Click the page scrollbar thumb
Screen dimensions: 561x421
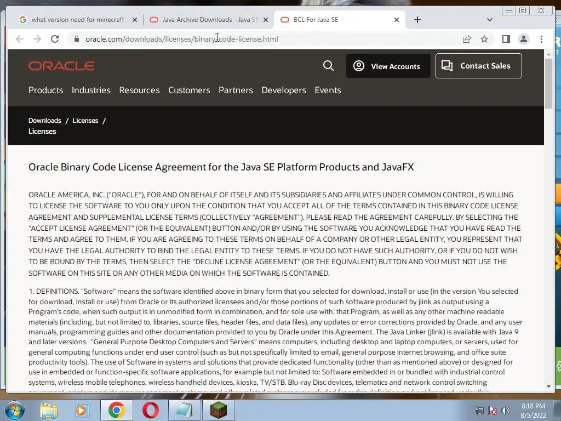[548, 83]
